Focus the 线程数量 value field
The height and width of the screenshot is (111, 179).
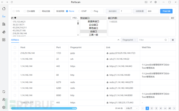pos(153,11)
